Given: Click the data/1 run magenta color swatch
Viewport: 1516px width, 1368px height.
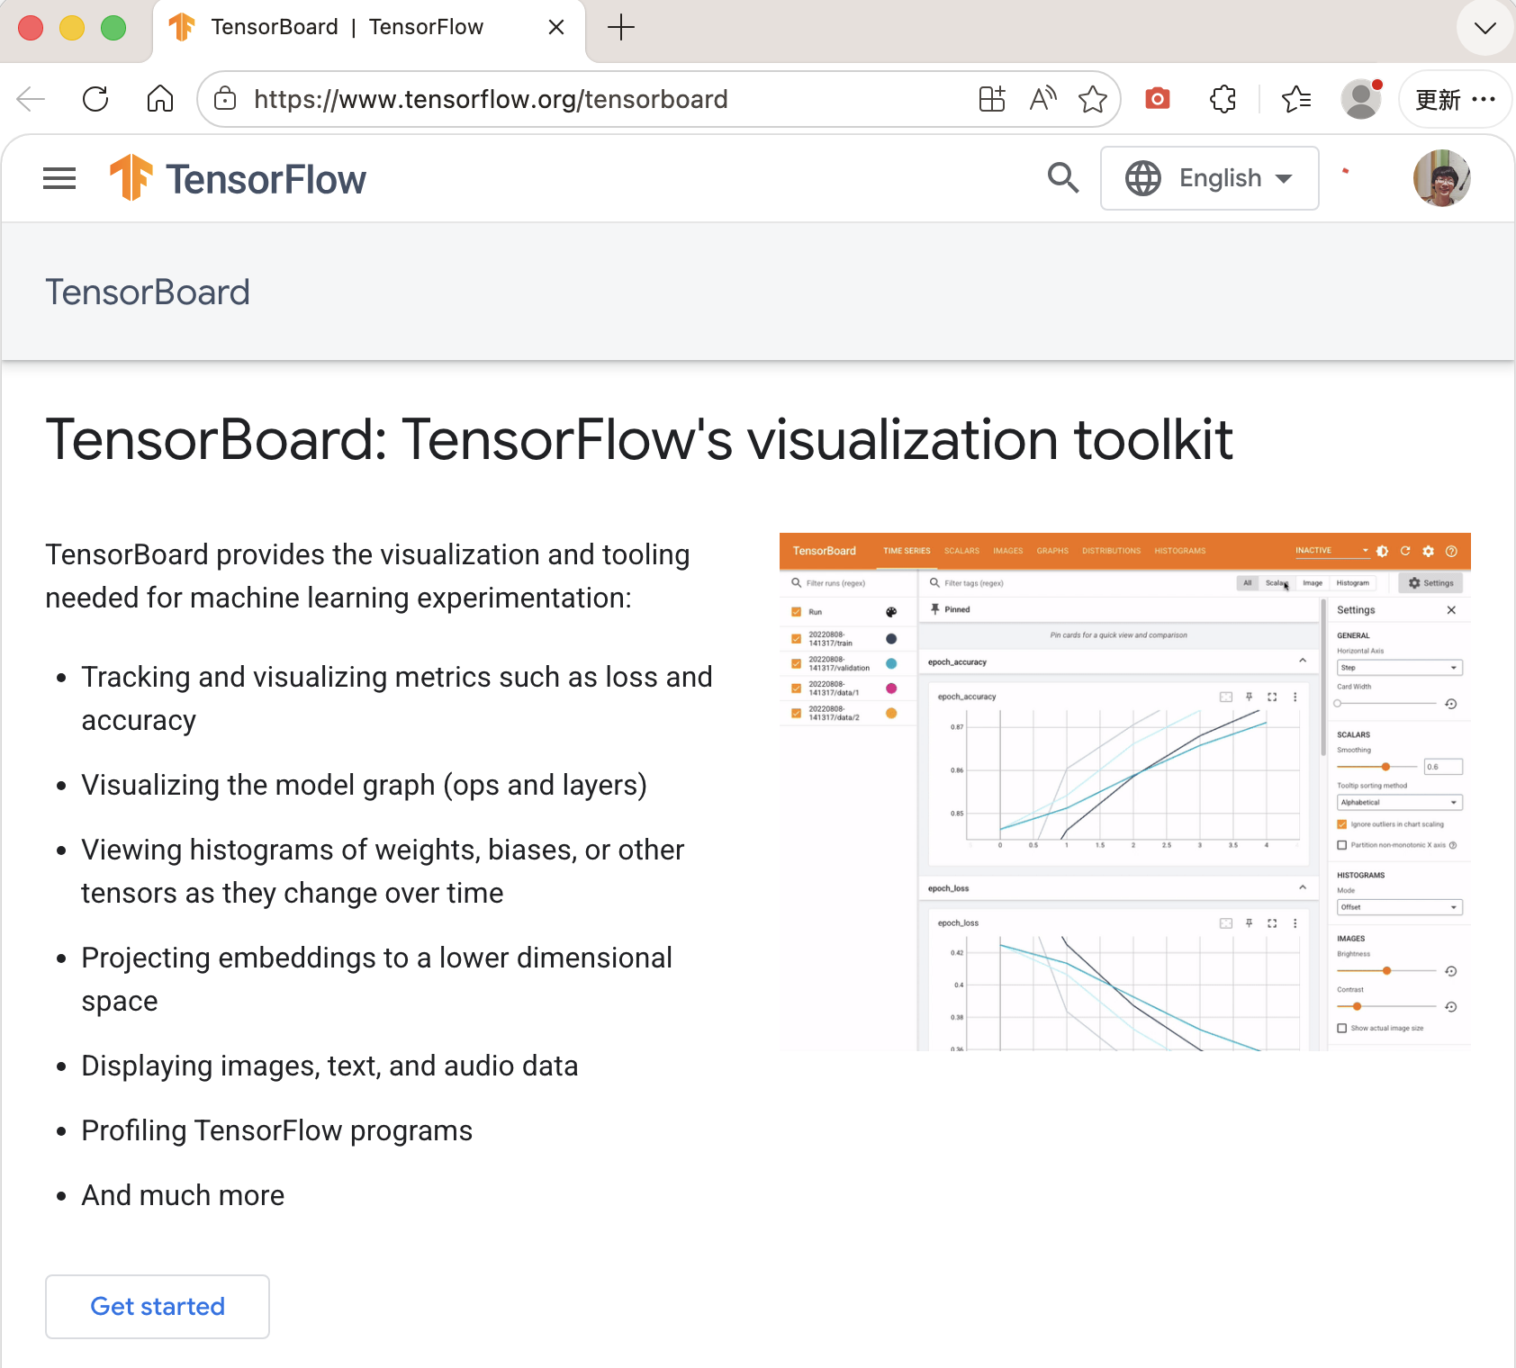Looking at the screenshot, I should coord(891,688).
